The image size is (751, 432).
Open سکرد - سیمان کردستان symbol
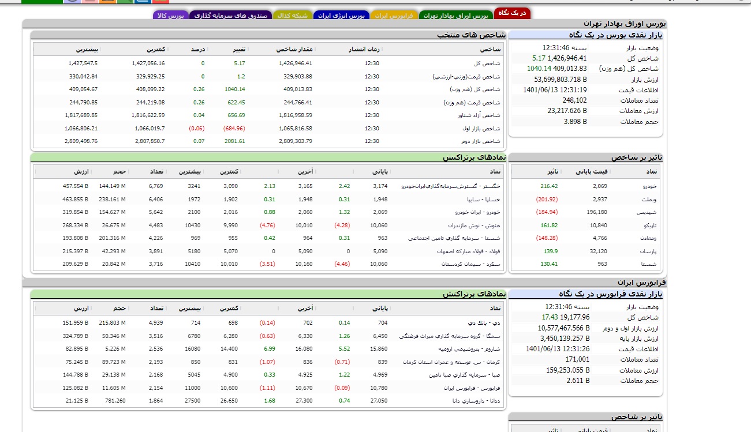point(472,264)
